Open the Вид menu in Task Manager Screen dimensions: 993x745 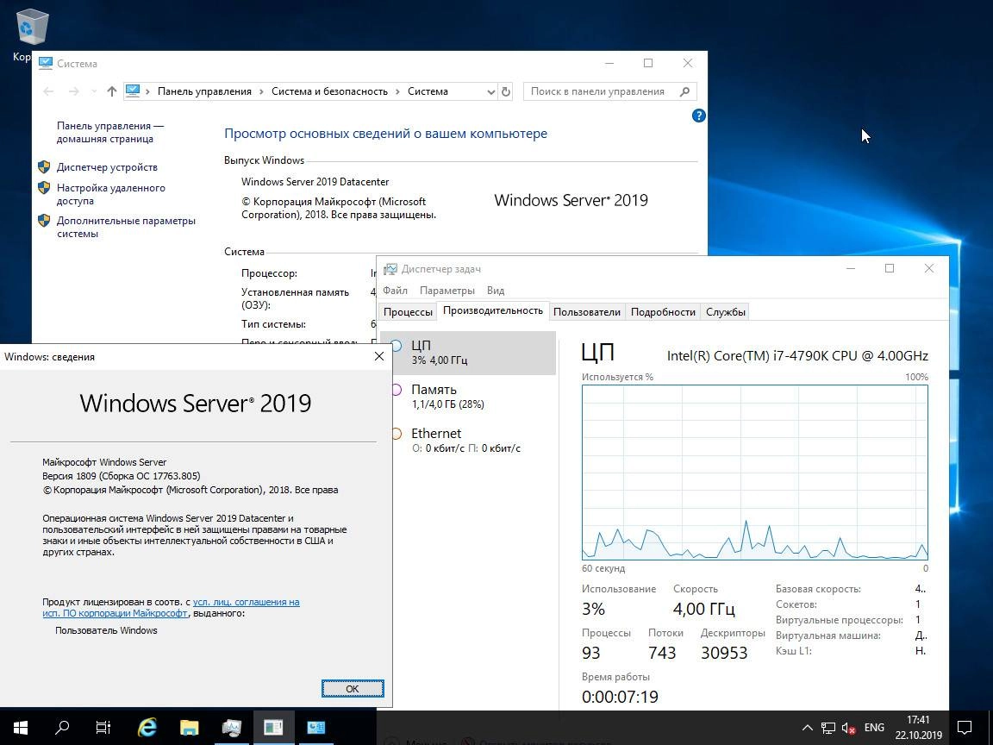point(496,290)
